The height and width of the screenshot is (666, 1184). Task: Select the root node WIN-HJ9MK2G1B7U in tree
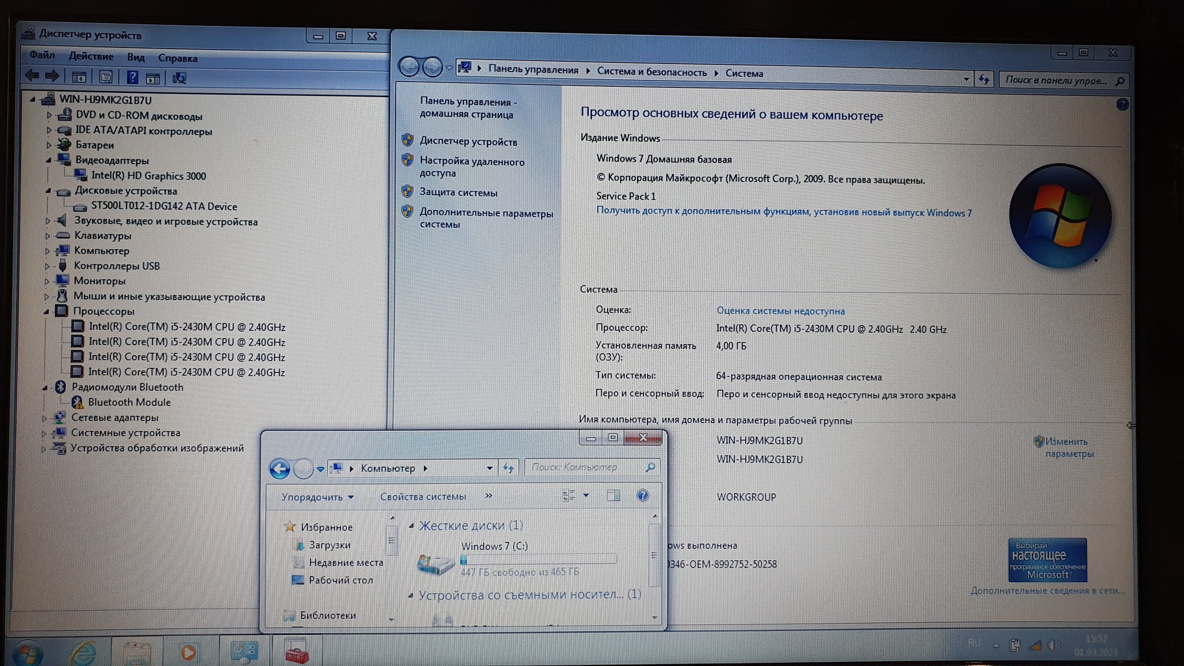[106, 100]
